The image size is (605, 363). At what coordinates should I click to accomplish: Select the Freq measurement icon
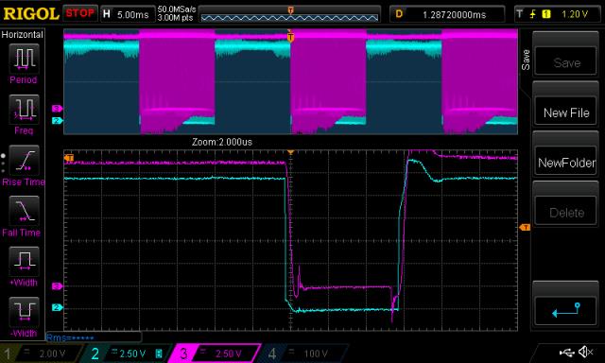coord(24,109)
